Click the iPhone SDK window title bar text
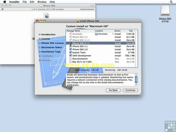Image resolution: width=176 pixels, height=132 pixels. (49, 5)
